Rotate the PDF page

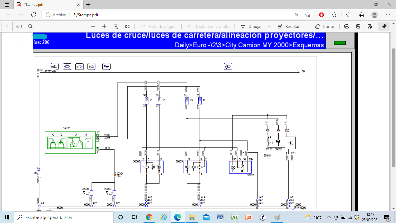click(116, 26)
